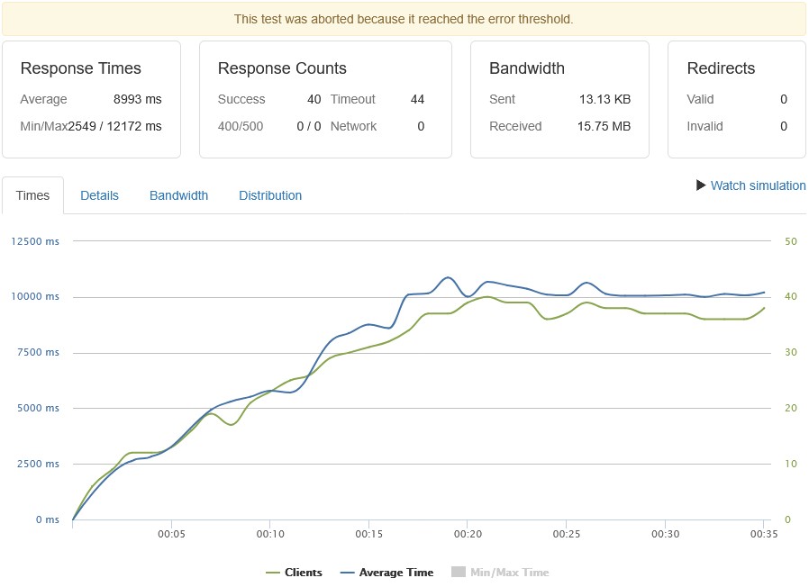Toggle the Clients series in legend

(303, 572)
